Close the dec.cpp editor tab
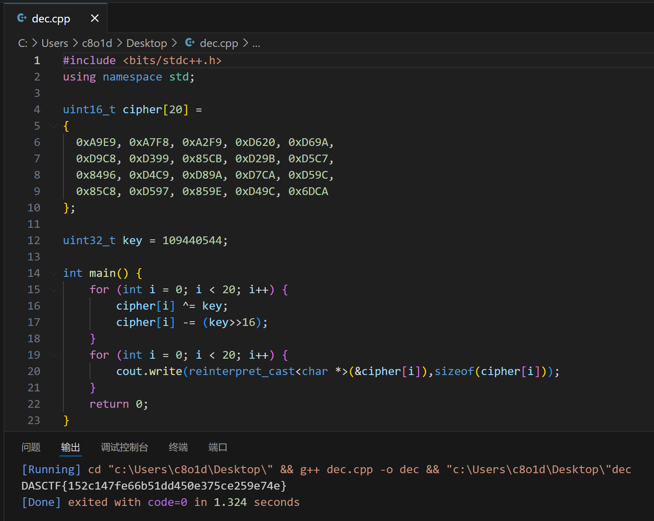The height and width of the screenshot is (521, 654). tap(94, 18)
